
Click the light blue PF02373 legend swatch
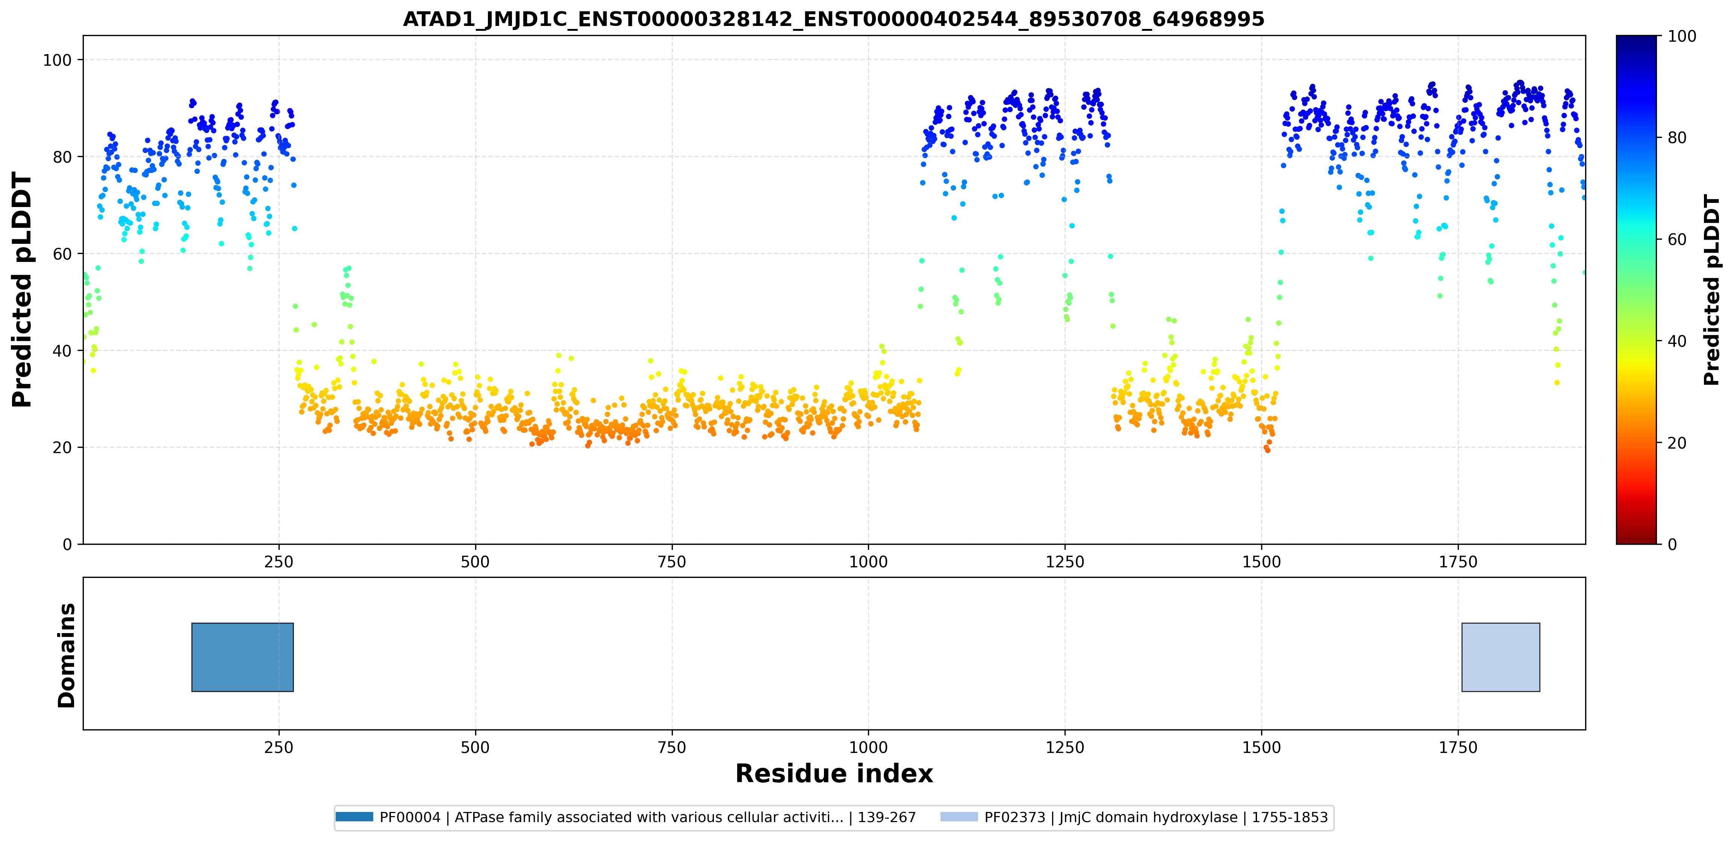(959, 817)
